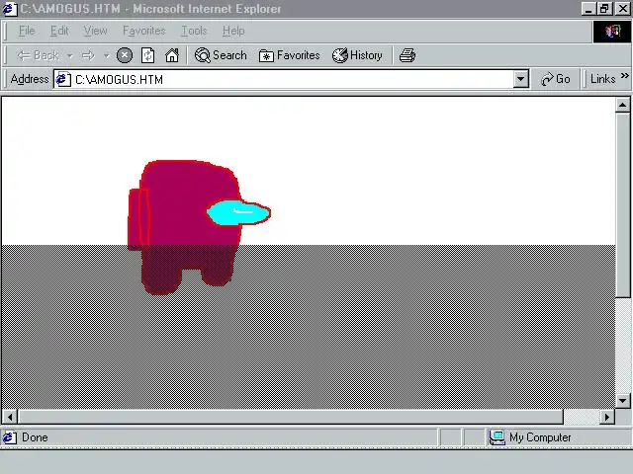Restore down the Internet Explorer window
633x474 pixels.
point(604,9)
